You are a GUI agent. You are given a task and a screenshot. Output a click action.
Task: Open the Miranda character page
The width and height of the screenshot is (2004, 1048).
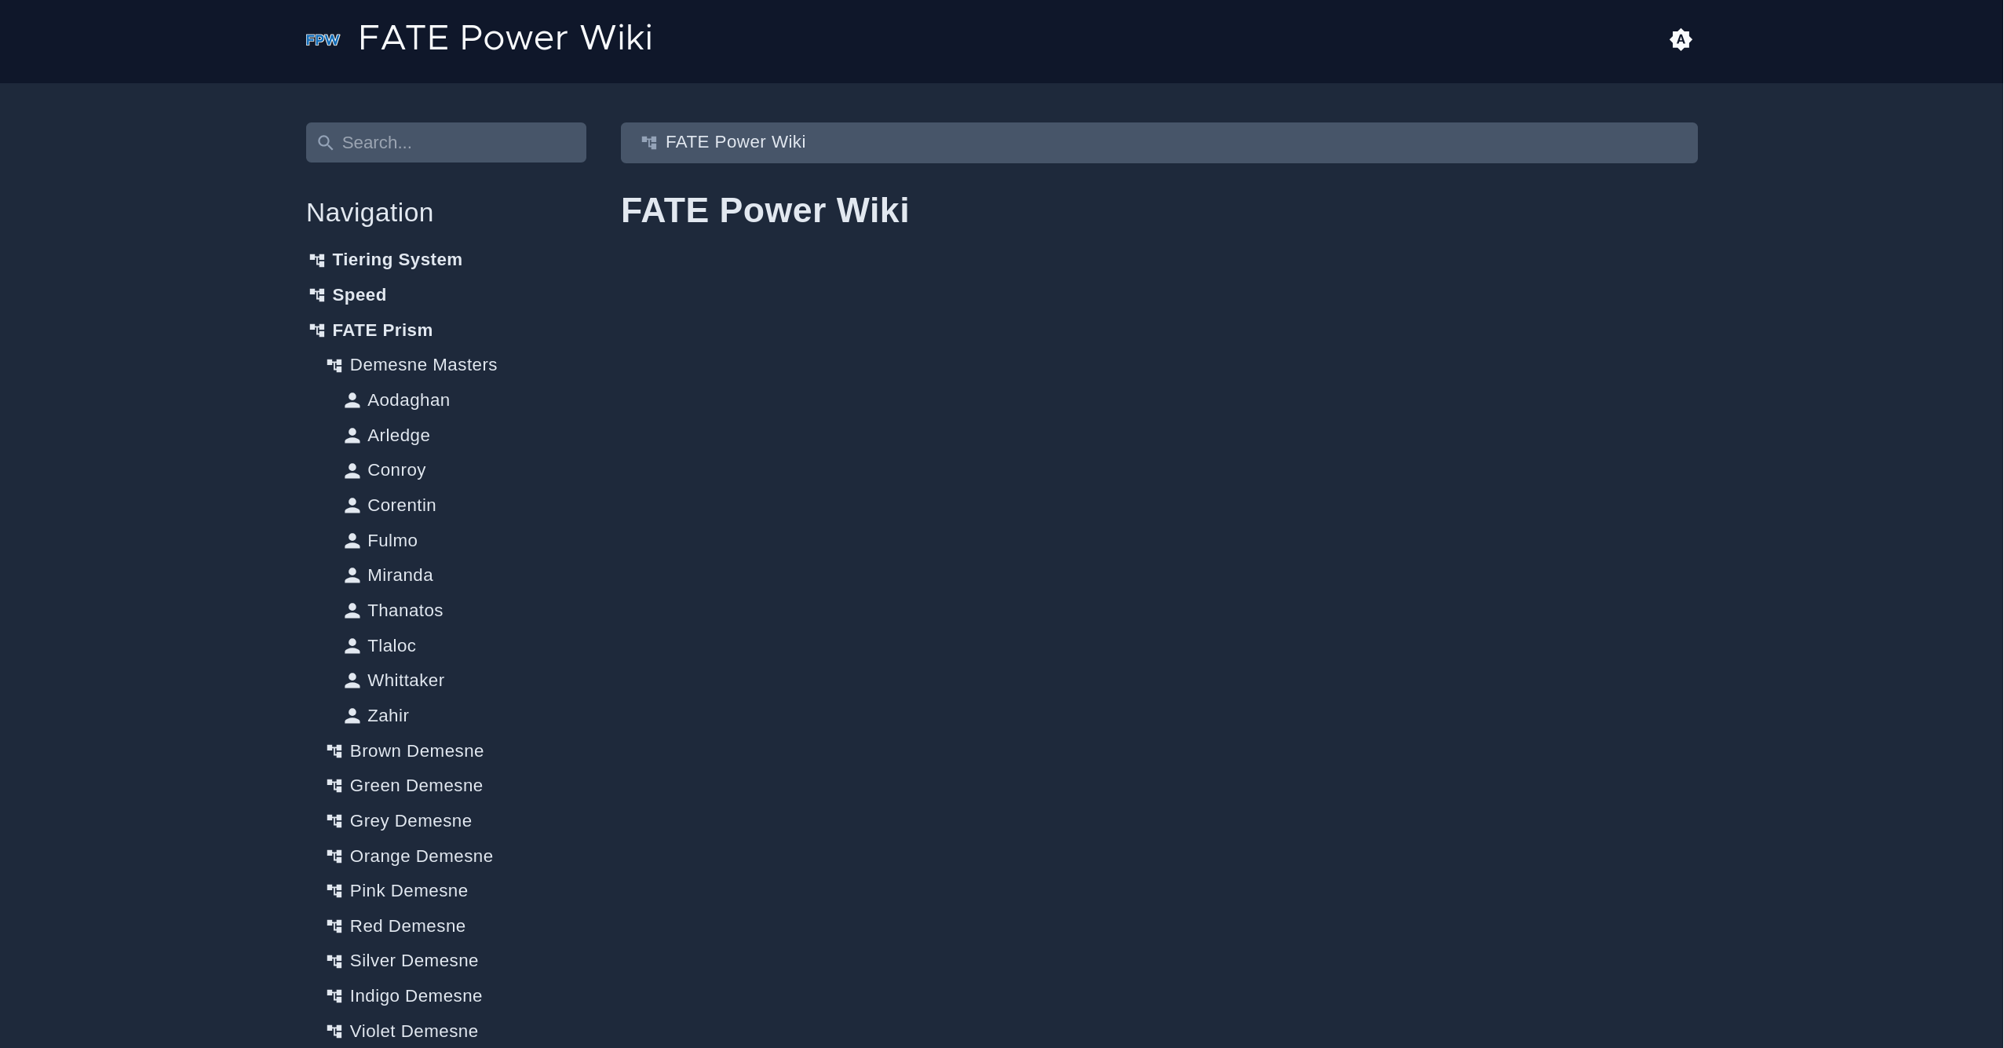coord(400,575)
